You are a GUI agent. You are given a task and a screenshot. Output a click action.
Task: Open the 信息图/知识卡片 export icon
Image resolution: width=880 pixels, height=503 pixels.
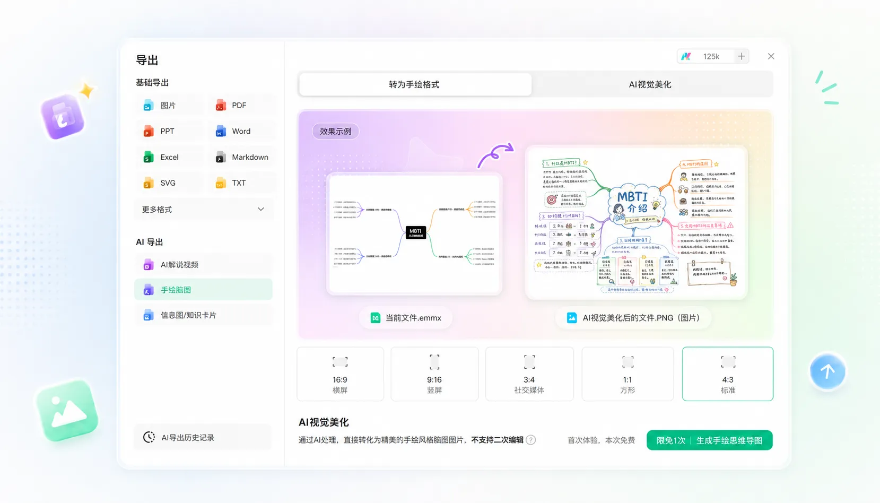(149, 315)
